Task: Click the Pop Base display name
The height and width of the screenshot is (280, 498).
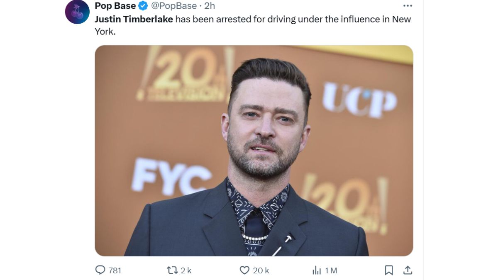Action: tap(115, 6)
